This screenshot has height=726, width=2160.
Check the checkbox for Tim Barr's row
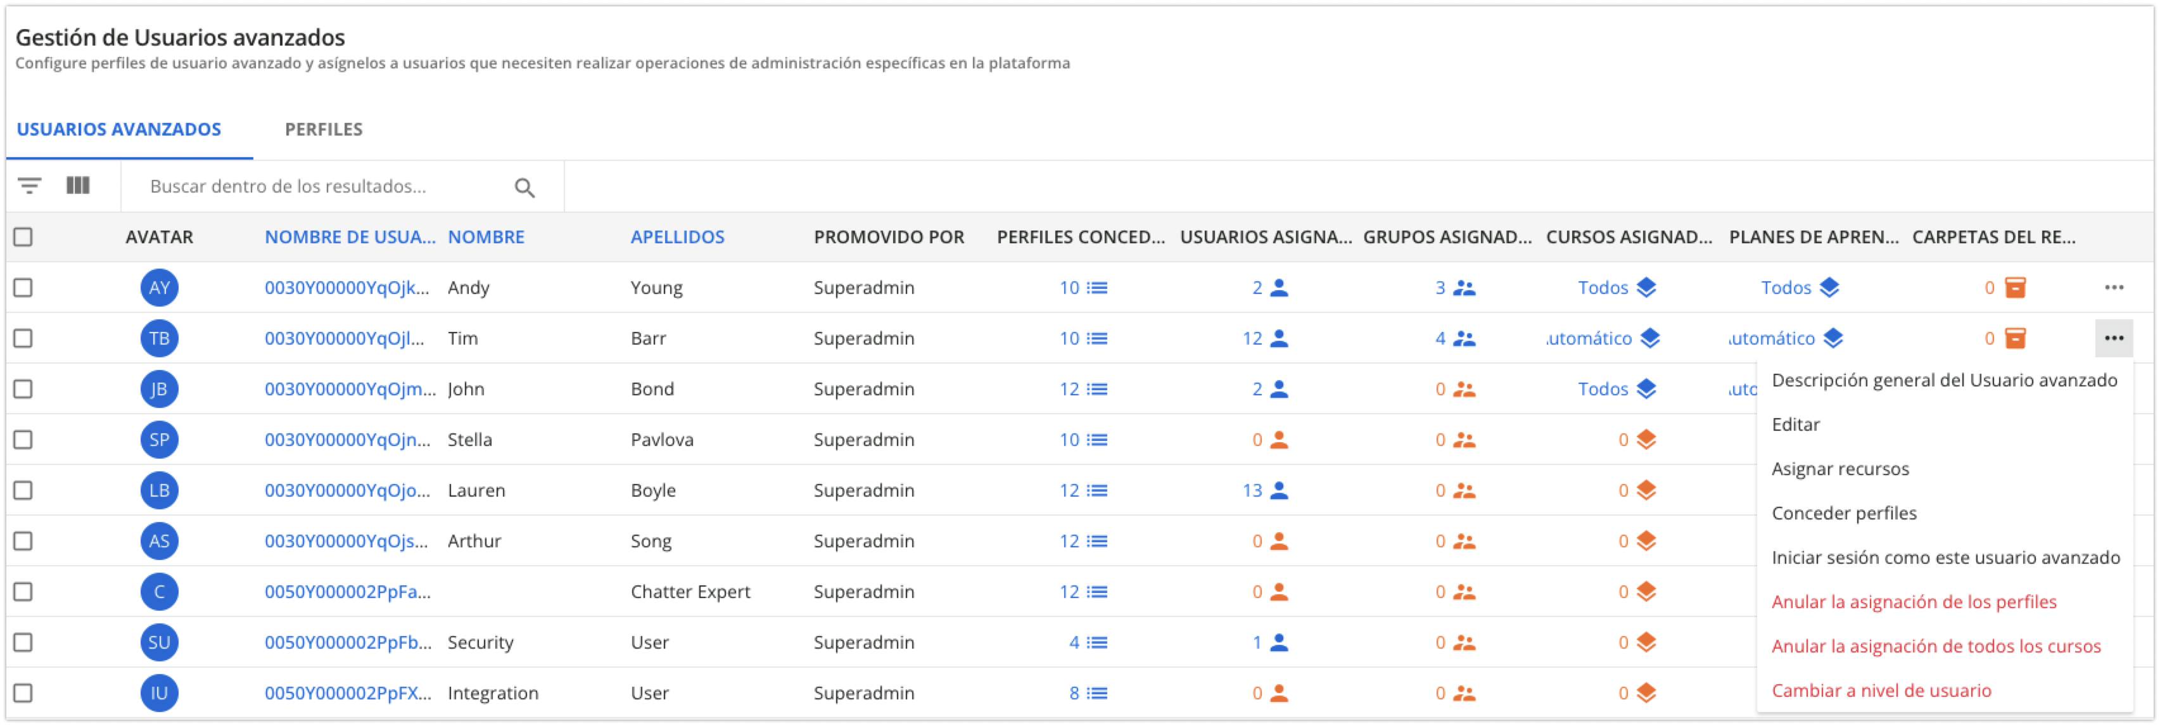pyautogui.click(x=24, y=338)
